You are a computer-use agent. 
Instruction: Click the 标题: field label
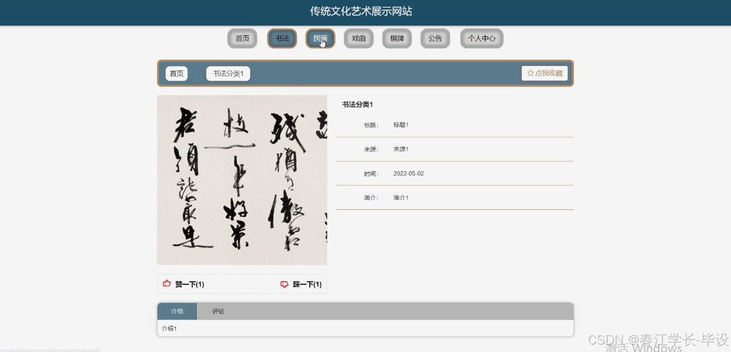coord(371,125)
